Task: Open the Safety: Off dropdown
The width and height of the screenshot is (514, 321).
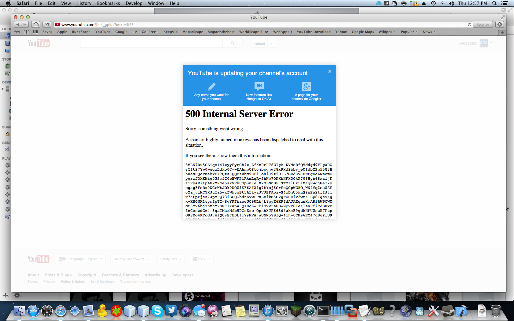Action: point(171,259)
